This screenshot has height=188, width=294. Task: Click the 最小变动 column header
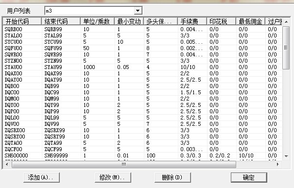129,21
